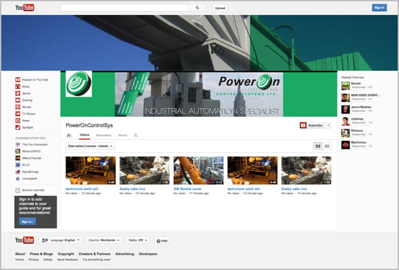Click the Terms footer link
This screenshot has height=270, width=399.
click(x=19, y=260)
